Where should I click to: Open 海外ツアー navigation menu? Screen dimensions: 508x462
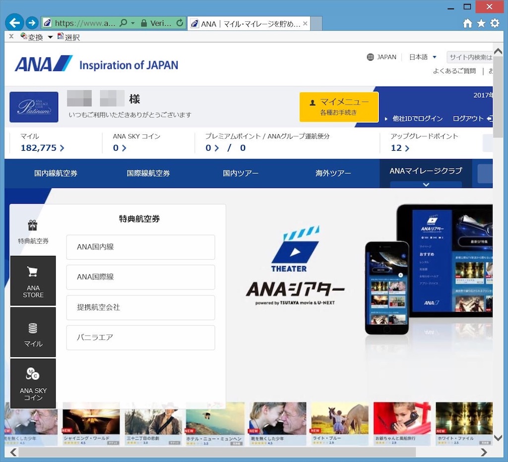coord(333,173)
